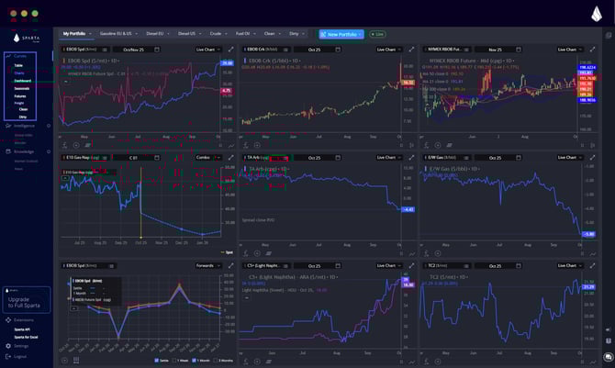The image size is (615, 368).
Task: Open Seasonals in the Curves sidebar
Action: (22, 88)
